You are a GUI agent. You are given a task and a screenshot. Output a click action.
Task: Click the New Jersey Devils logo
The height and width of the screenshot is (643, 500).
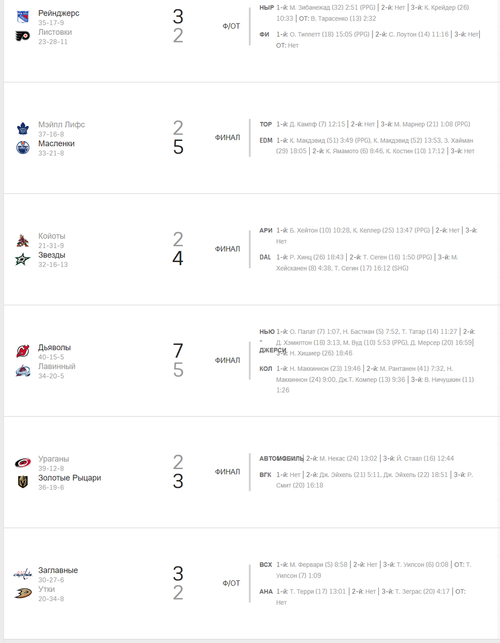click(23, 352)
